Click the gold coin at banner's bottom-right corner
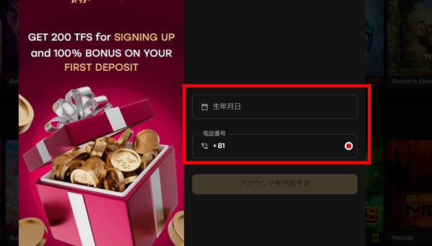 (177, 228)
